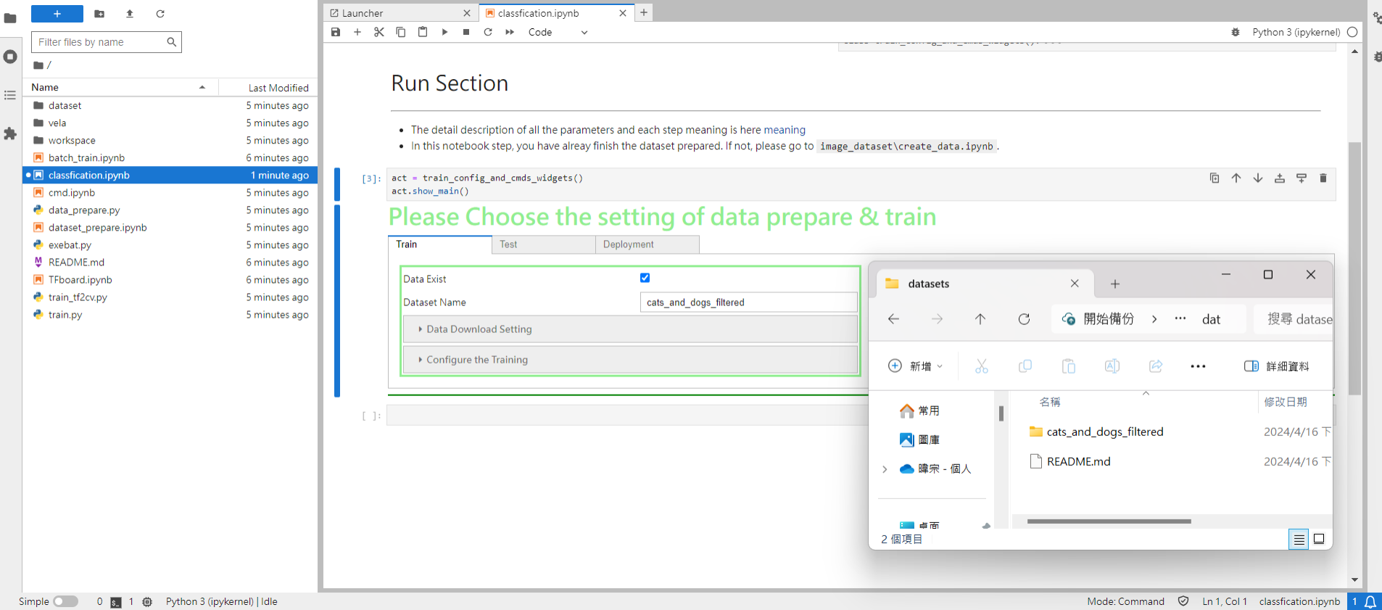Viewport: 1382px width, 610px height.
Task: Cut the selected cell with scissors icon
Action: pos(379,32)
